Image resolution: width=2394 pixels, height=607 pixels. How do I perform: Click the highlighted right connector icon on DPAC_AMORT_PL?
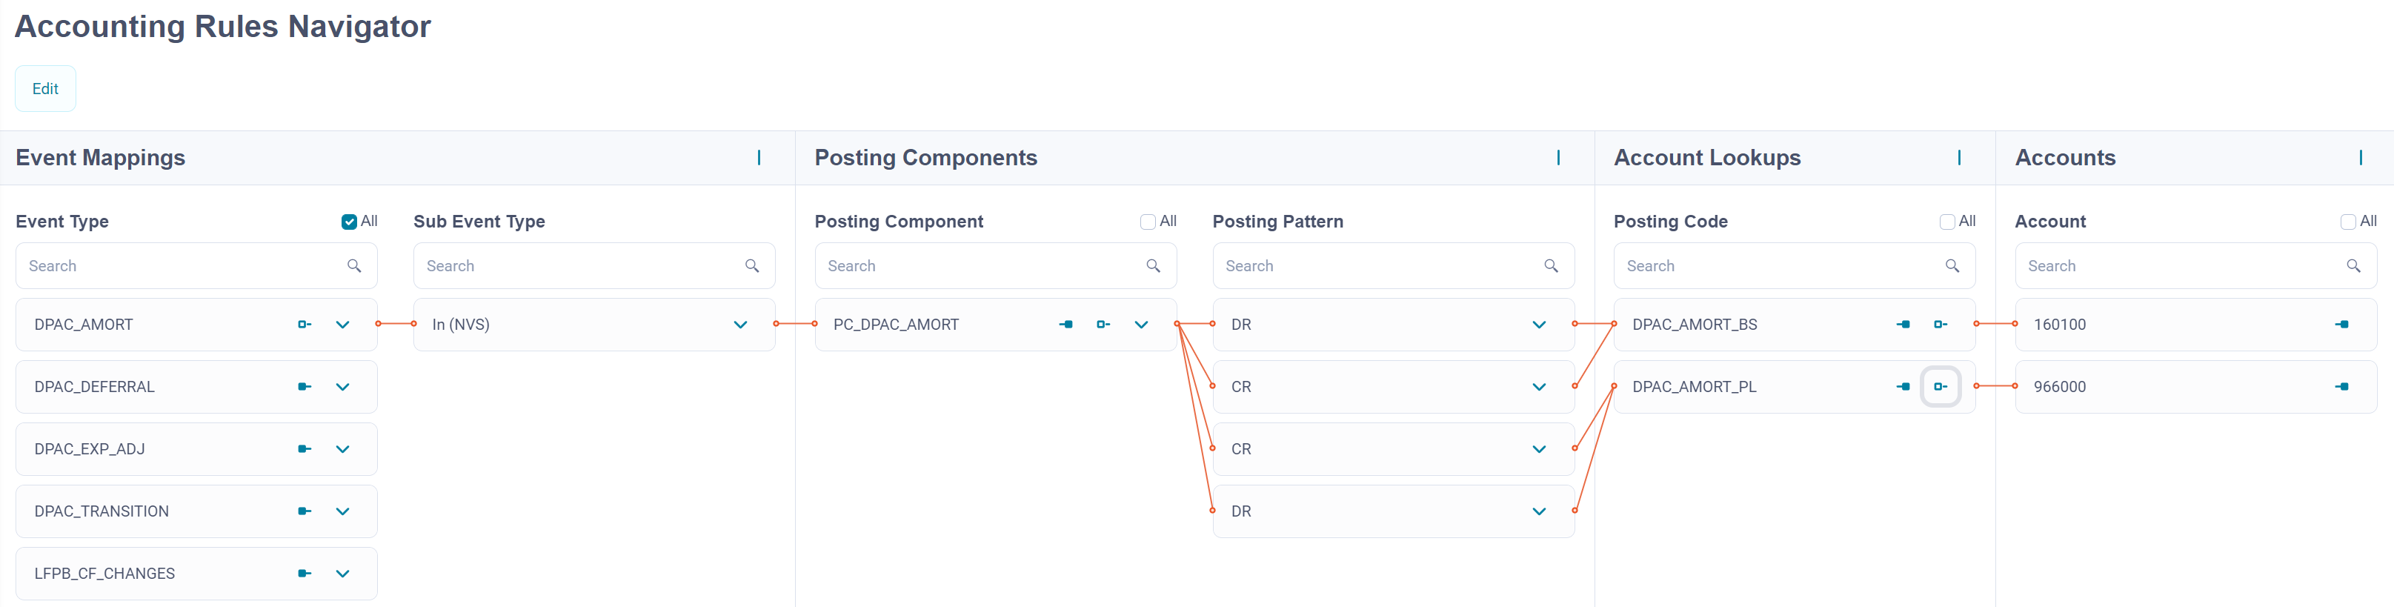pos(1941,387)
